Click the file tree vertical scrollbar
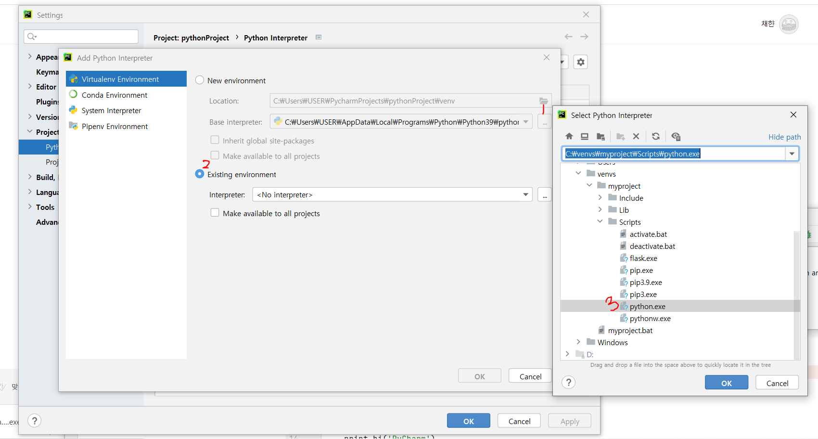Screen dimensions: 818x439 click(x=796, y=295)
